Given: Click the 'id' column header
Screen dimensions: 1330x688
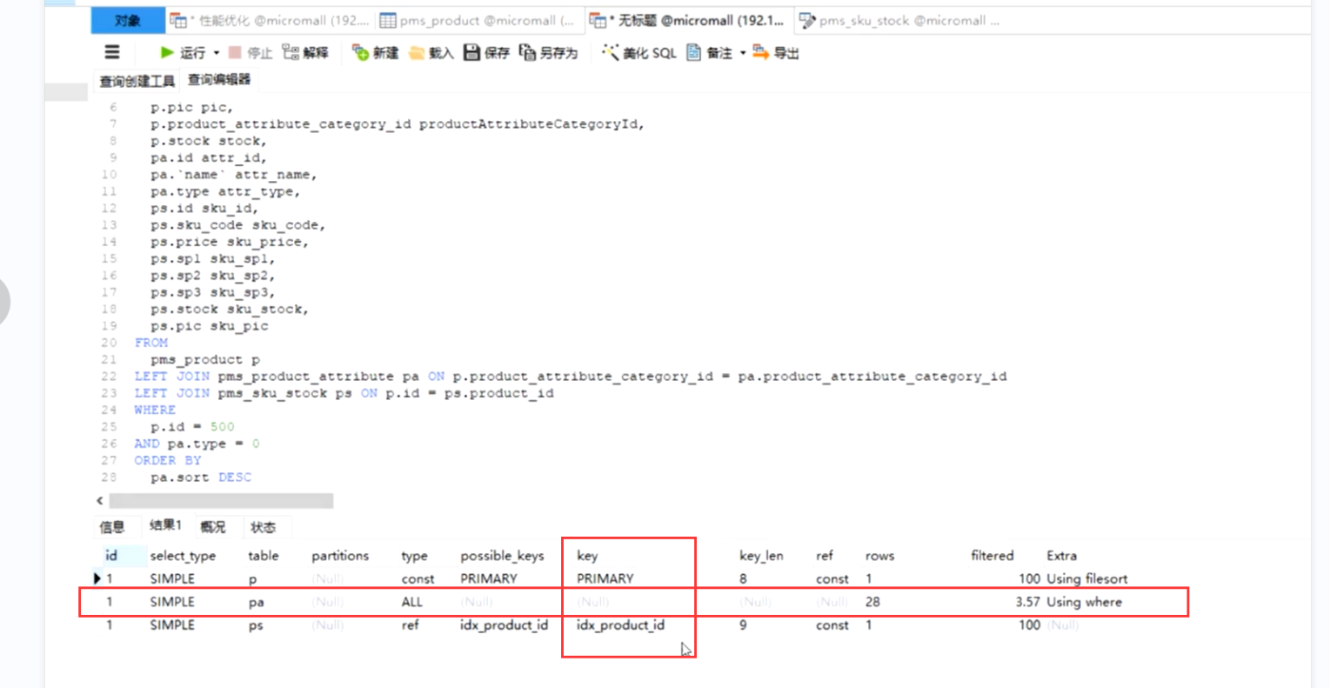Looking at the screenshot, I should [x=111, y=556].
